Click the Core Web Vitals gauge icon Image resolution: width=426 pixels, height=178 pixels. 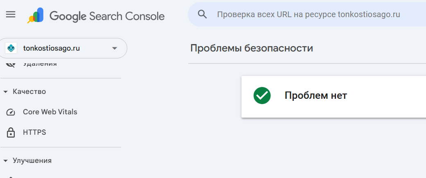tap(11, 112)
